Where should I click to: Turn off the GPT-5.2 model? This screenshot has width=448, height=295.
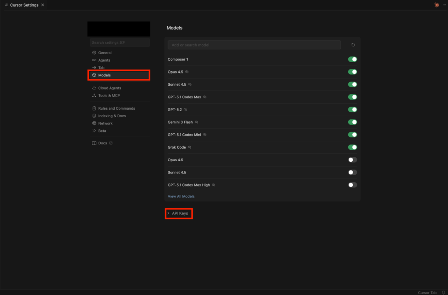[x=352, y=110]
